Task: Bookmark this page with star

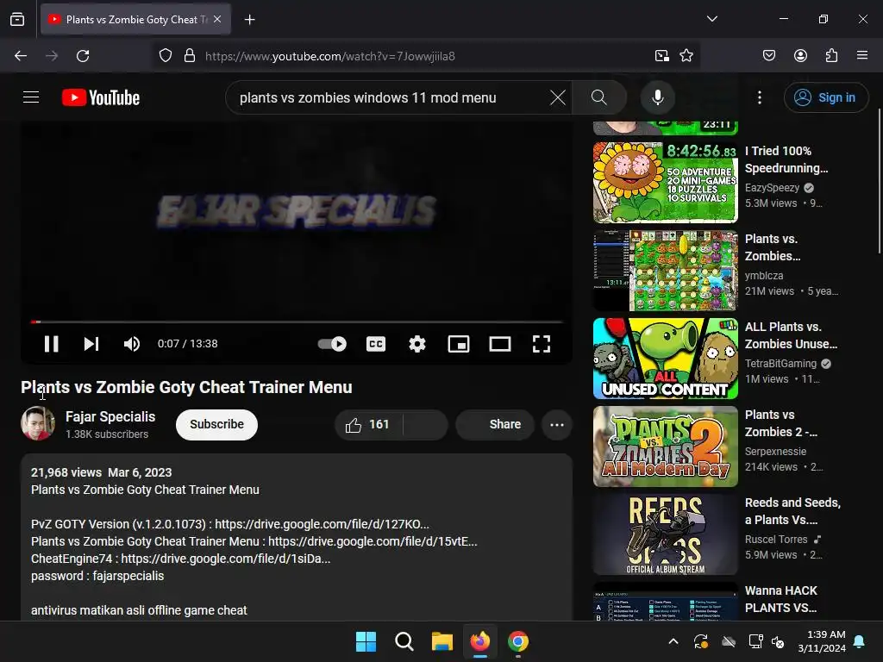Action: tap(686, 56)
